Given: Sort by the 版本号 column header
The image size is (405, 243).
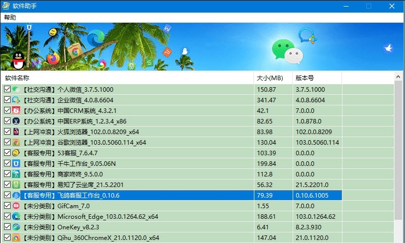Looking at the screenshot, I should tap(317, 78).
